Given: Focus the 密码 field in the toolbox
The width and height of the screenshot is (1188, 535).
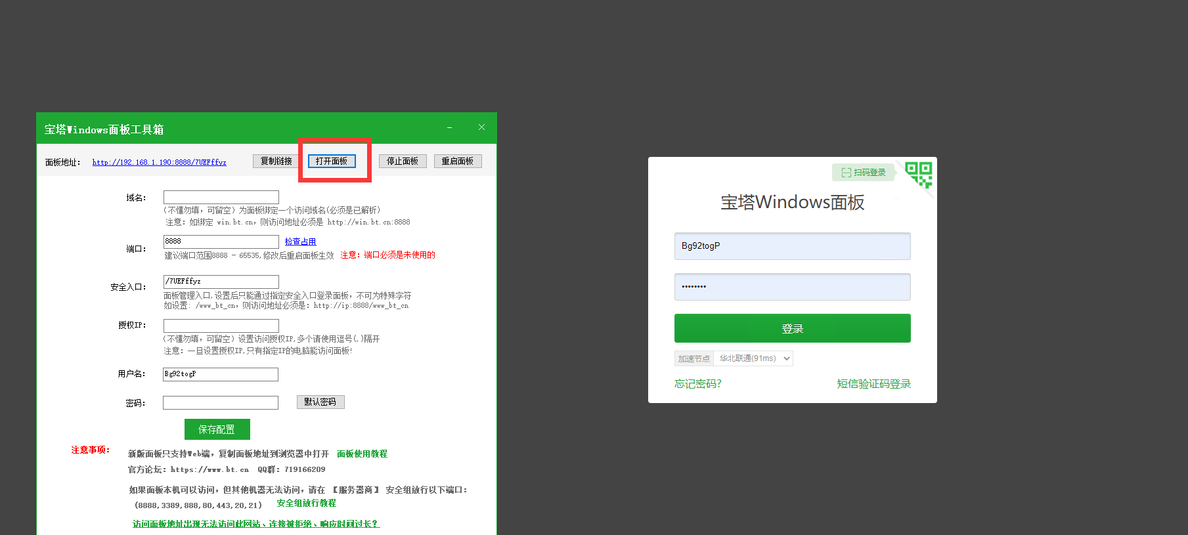Looking at the screenshot, I should [221, 402].
